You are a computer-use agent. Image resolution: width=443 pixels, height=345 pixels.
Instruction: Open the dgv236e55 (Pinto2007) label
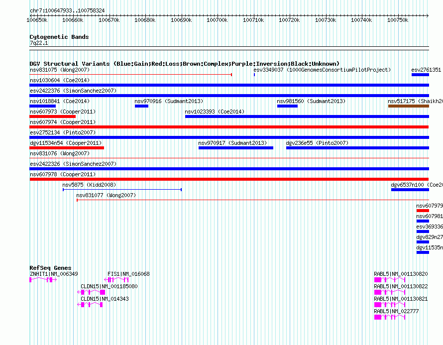pyautogui.click(x=317, y=143)
